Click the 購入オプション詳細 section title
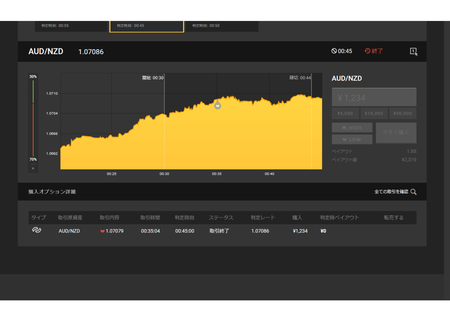Viewport: 450px width, 321px height. pos(52,192)
